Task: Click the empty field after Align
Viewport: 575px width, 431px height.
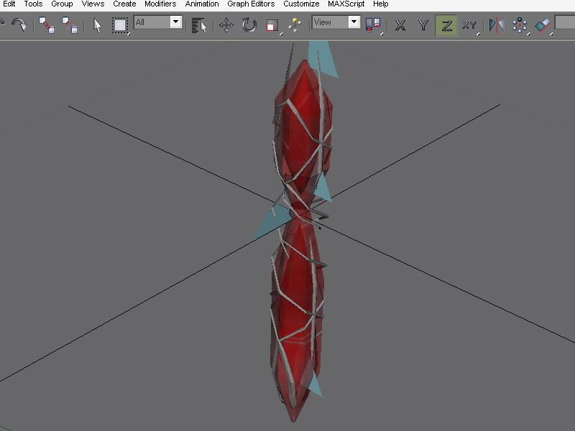Action: click(x=565, y=23)
